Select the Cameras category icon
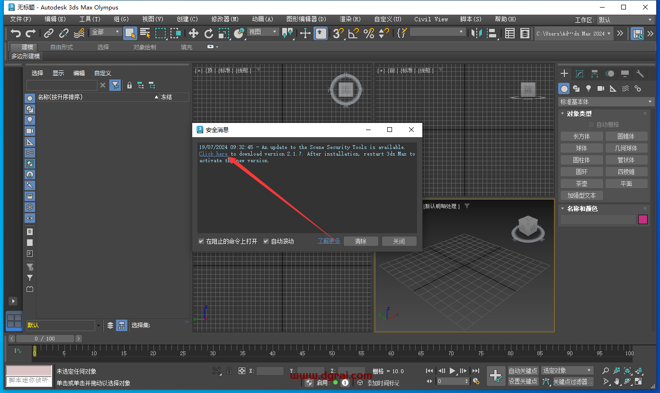This screenshot has height=393, width=660. (601, 88)
